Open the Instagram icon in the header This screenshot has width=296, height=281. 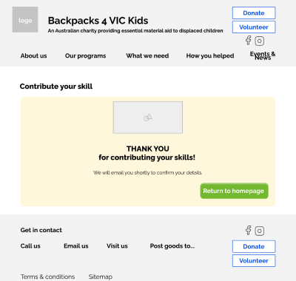tap(260, 41)
